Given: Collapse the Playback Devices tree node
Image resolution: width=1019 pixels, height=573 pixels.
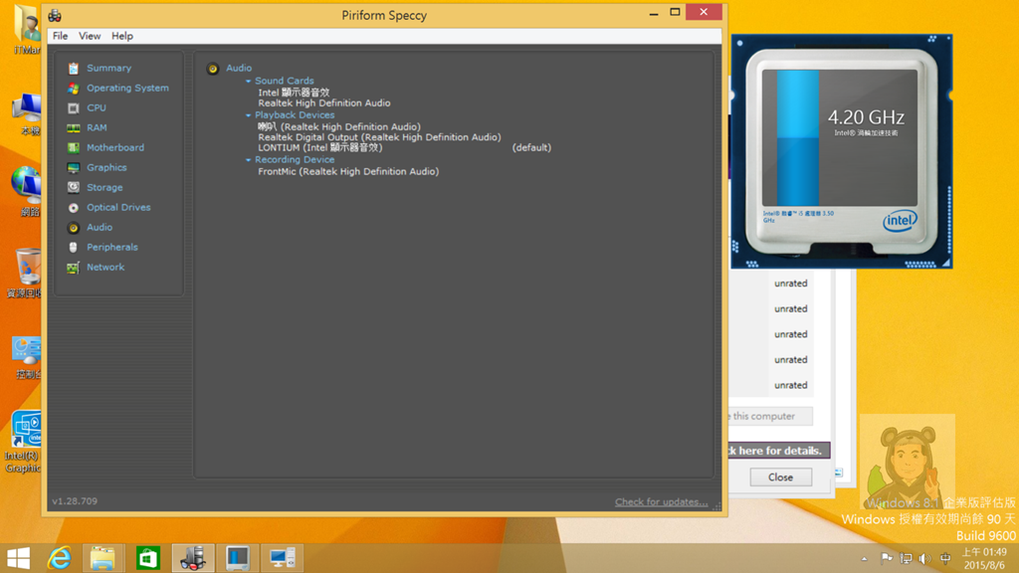Looking at the screenshot, I should [x=248, y=115].
